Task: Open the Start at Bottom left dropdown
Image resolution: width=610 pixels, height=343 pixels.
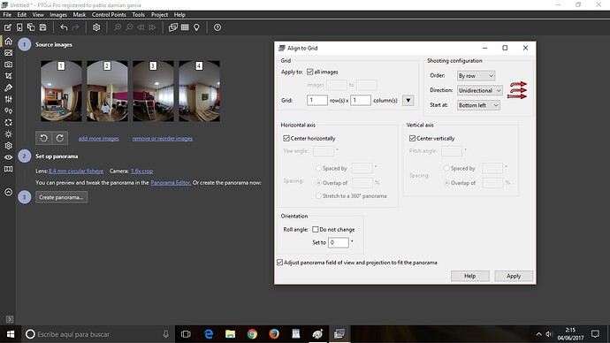Action: coord(478,105)
